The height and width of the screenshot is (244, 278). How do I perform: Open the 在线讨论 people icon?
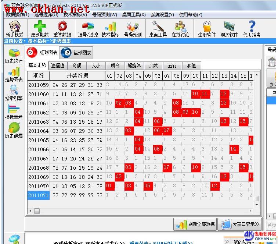pos(180,28)
